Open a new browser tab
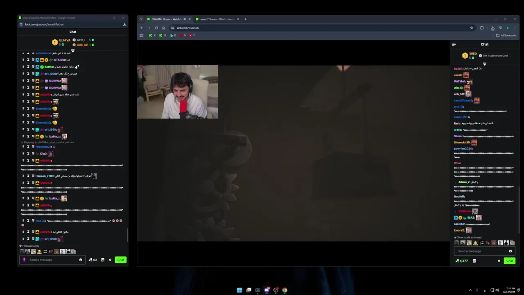Viewport: 524px width, 295px height. click(246, 19)
